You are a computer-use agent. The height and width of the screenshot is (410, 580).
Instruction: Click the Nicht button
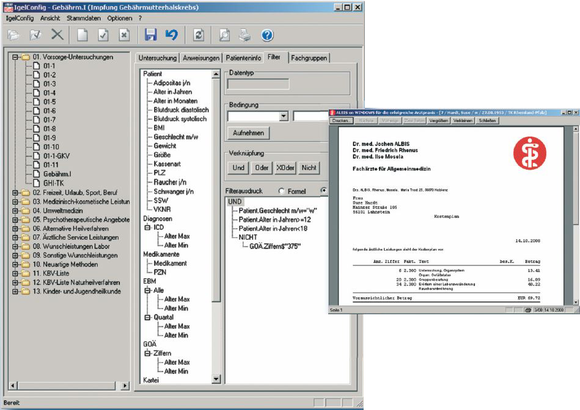point(309,168)
